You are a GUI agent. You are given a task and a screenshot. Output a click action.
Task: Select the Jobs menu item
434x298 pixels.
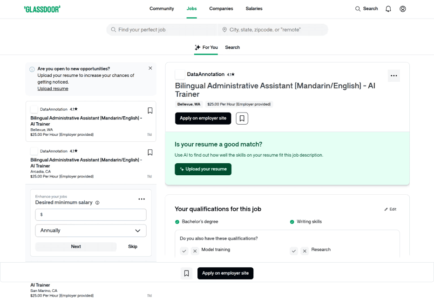191,8
